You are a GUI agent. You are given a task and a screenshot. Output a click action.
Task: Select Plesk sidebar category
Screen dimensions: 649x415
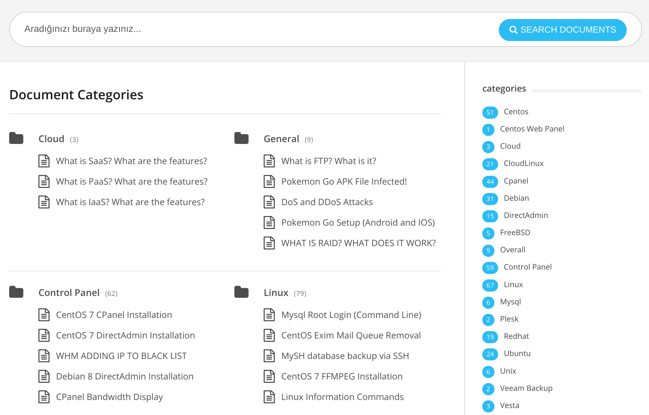509,319
